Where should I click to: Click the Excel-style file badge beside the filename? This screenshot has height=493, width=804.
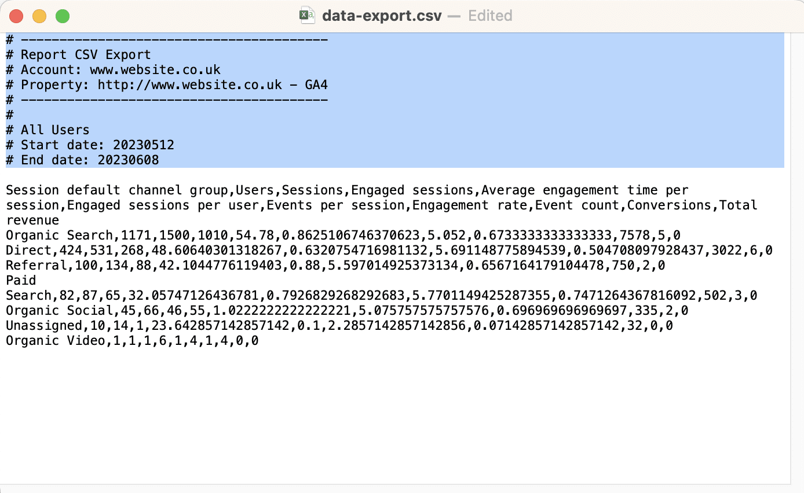tap(307, 16)
